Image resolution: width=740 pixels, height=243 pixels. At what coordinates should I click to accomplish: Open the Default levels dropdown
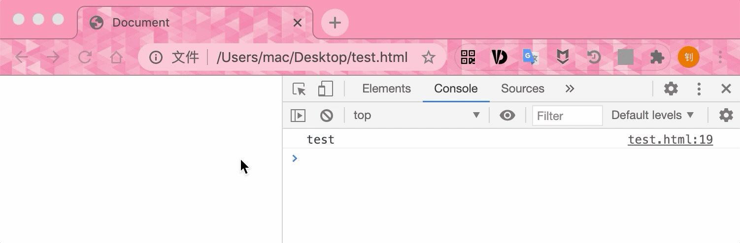652,116
